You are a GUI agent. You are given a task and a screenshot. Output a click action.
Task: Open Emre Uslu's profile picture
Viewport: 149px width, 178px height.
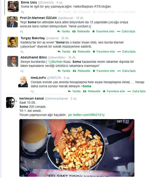pos(13,6)
